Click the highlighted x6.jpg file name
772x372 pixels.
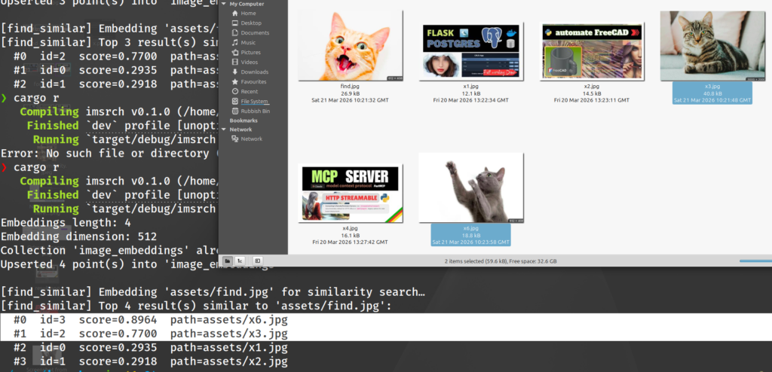[470, 228]
